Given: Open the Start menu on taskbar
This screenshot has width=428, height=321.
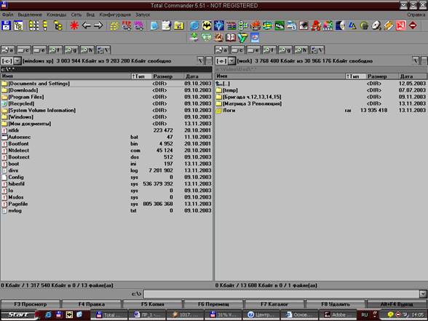Looking at the screenshot, I should coord(18,314).
